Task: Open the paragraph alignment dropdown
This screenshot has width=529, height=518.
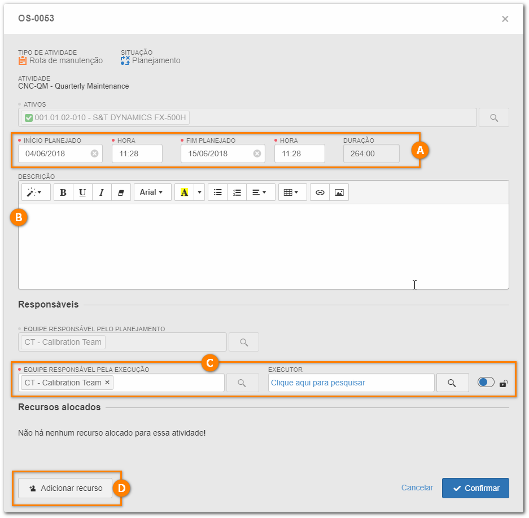Action: coord(261,192)
